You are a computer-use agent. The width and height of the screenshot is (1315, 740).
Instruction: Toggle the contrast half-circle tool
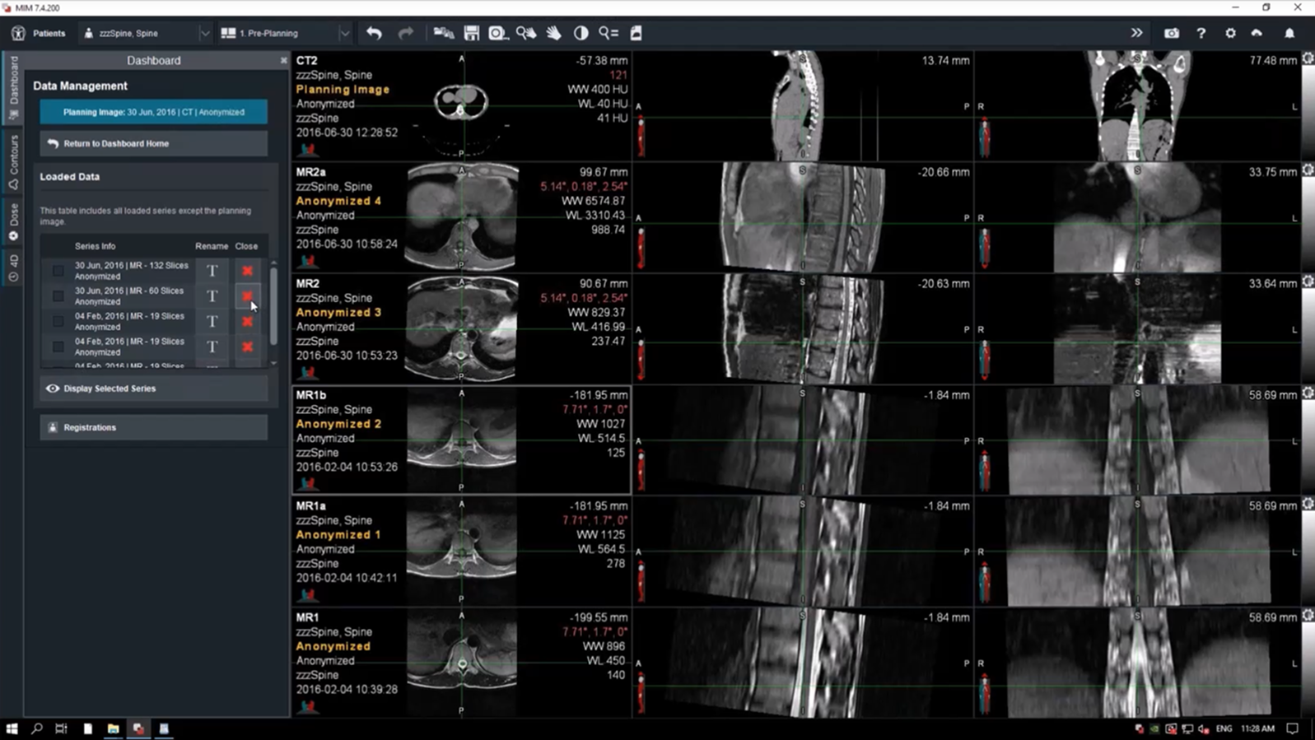(x=581, y=34)
